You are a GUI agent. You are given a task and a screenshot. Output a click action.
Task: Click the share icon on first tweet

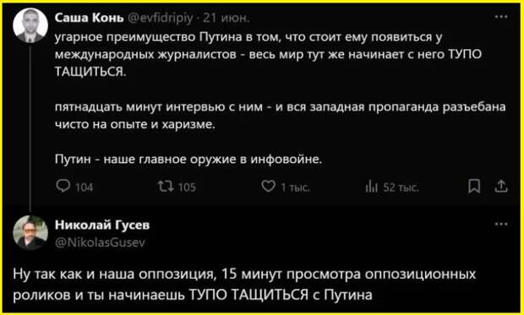pos(500,187)
